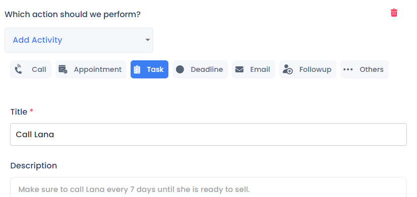Screen dimensions: 417x197
Task: Delete this action with the red trash icon
Action: coord(394,13)
